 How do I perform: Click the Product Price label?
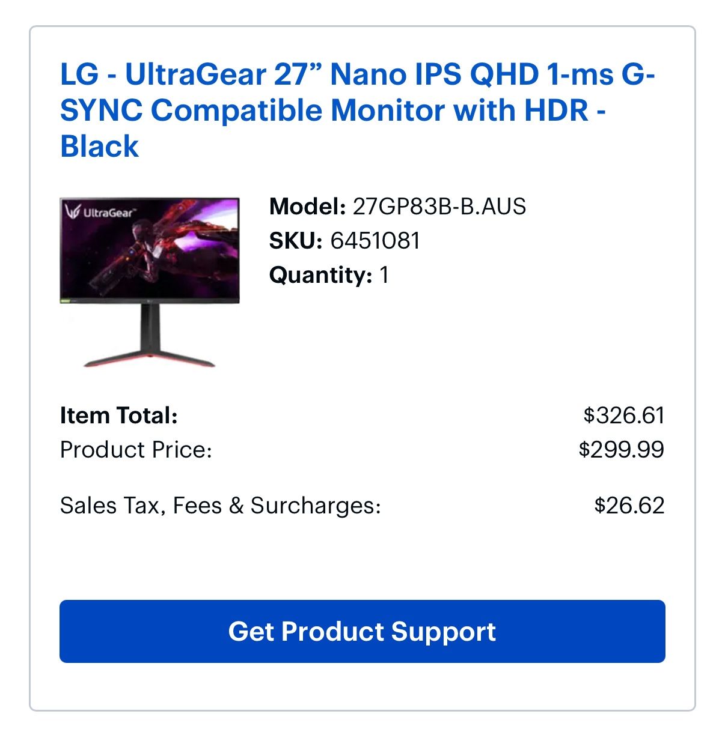tap(136, 449)
